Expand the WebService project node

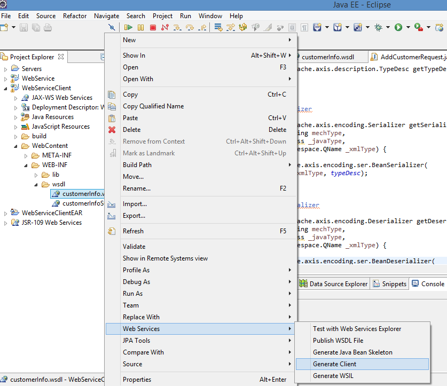5,79
